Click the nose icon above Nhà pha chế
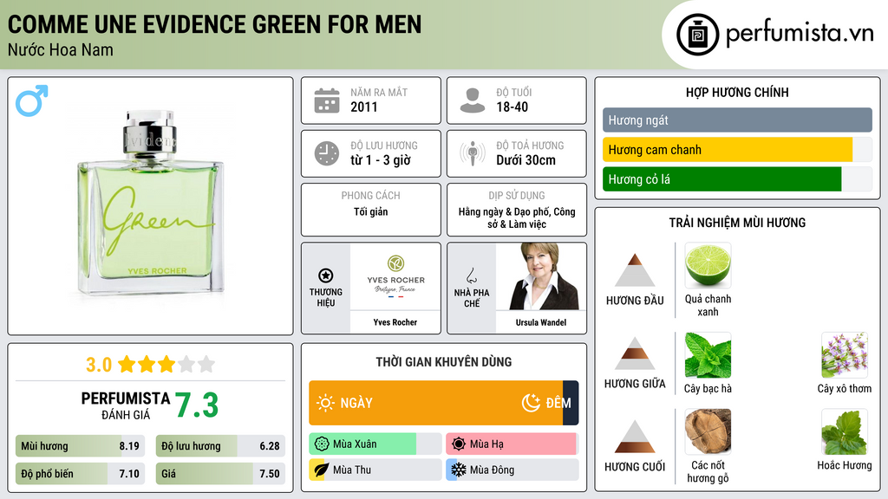888x499 pixels. (471, 275)
